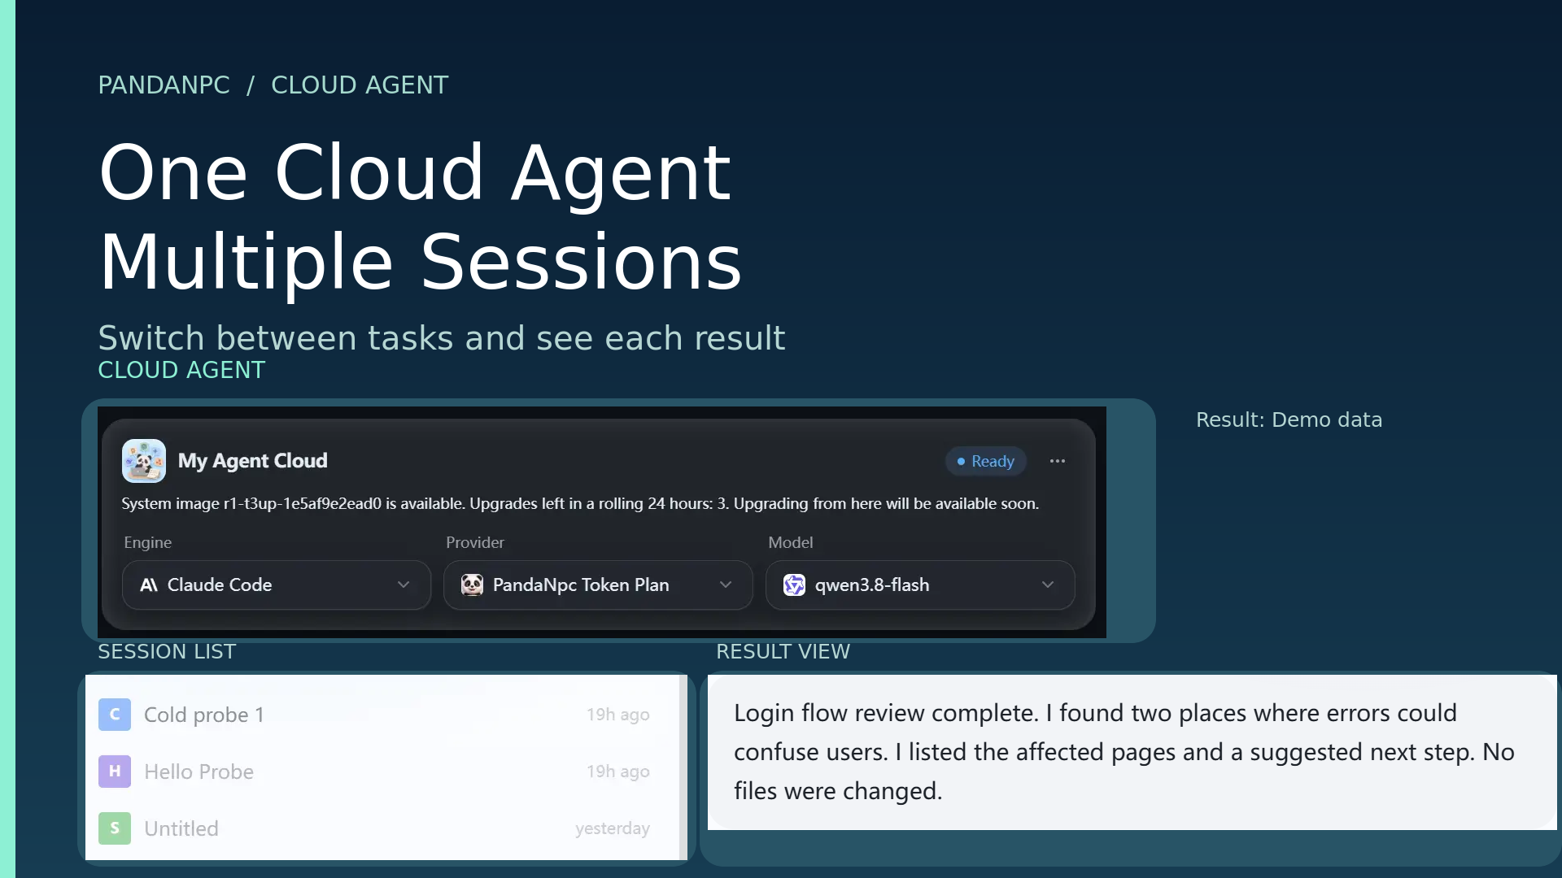The height and width of the screenshot is (878, 1562).
Task: Click the "RESULT VIEW" heading
Action: (783, 651)
